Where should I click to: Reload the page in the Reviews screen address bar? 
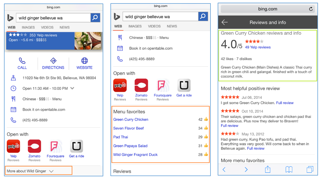pos(311,9)
